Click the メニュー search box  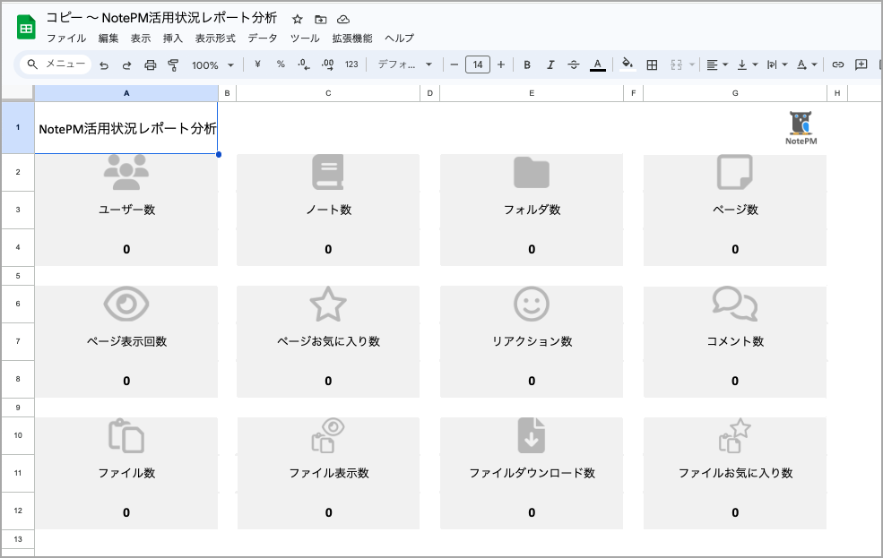point(56,64)
